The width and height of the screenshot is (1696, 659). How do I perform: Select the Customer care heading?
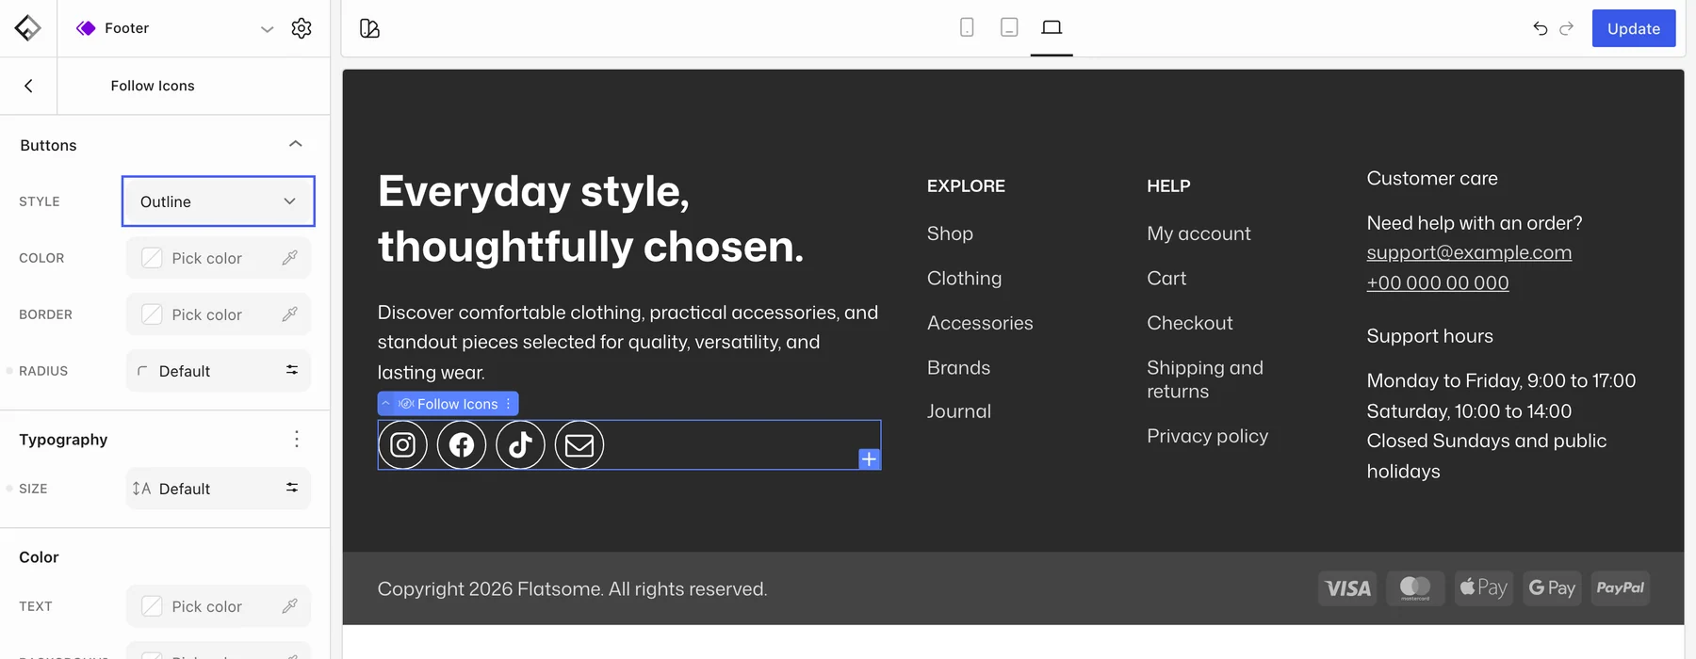click(x=1432, y=179)
